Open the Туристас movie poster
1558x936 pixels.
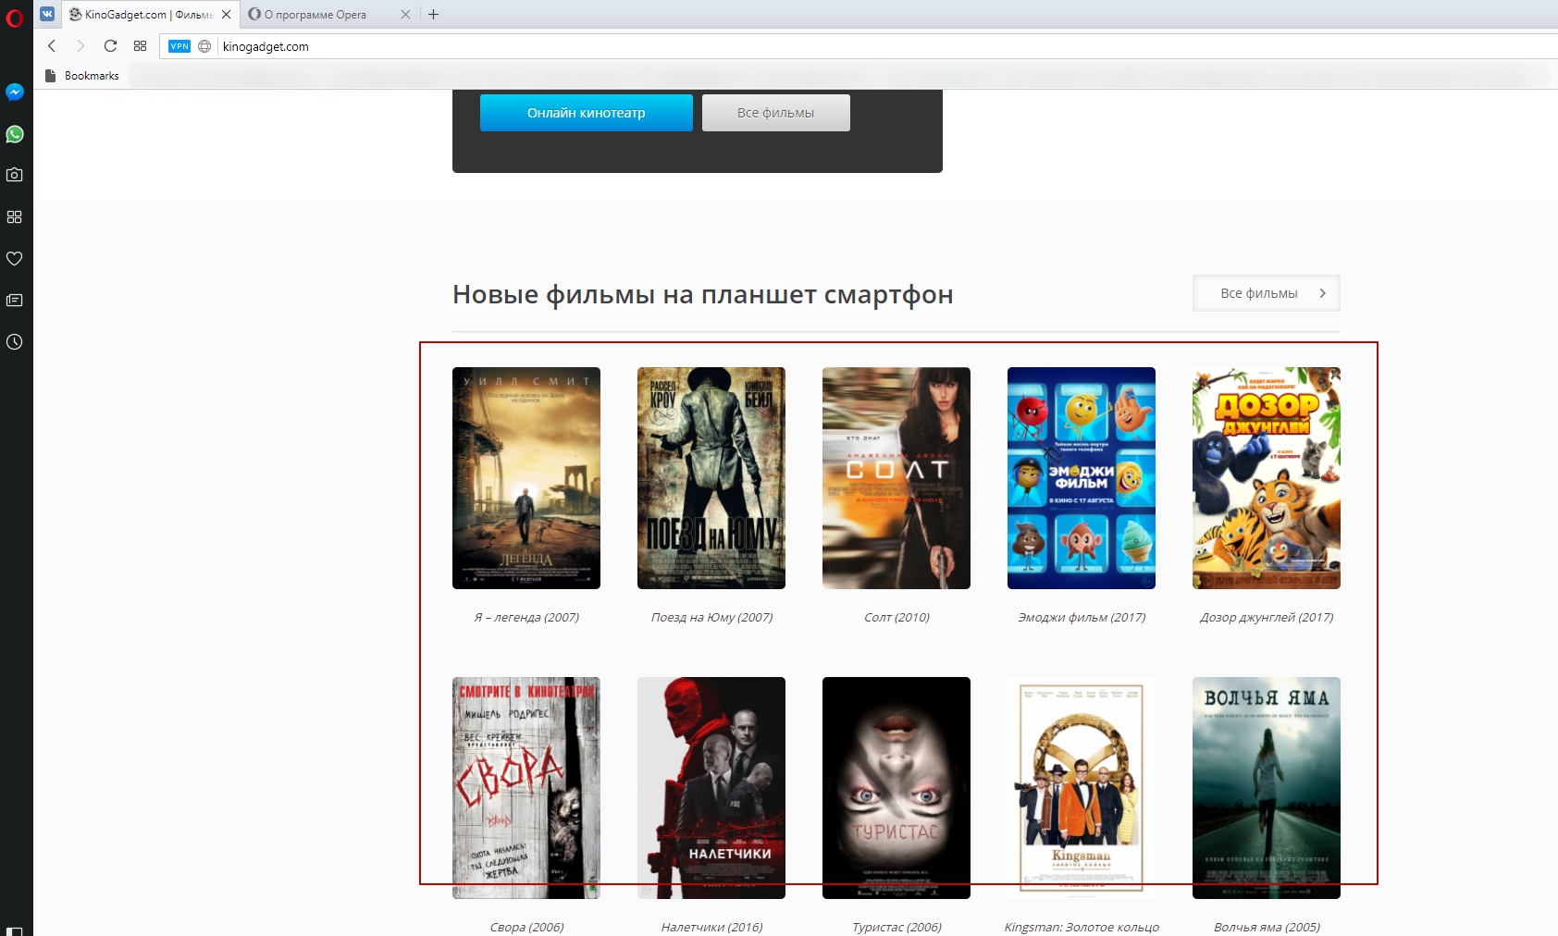tap(896, 788)
